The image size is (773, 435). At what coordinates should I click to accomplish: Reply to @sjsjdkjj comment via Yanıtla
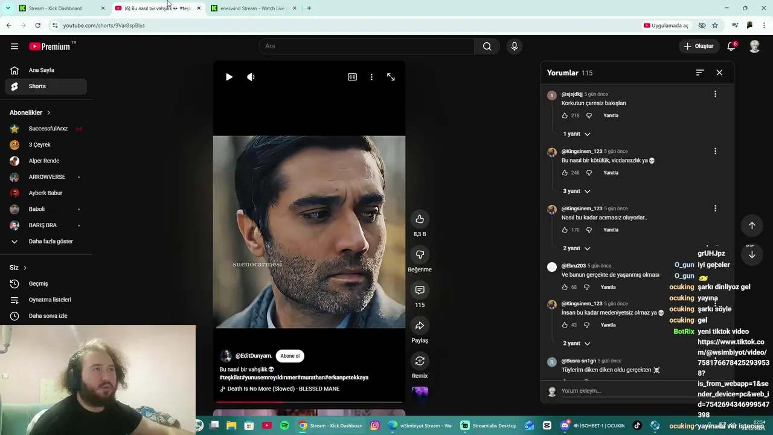click(611, 115)
